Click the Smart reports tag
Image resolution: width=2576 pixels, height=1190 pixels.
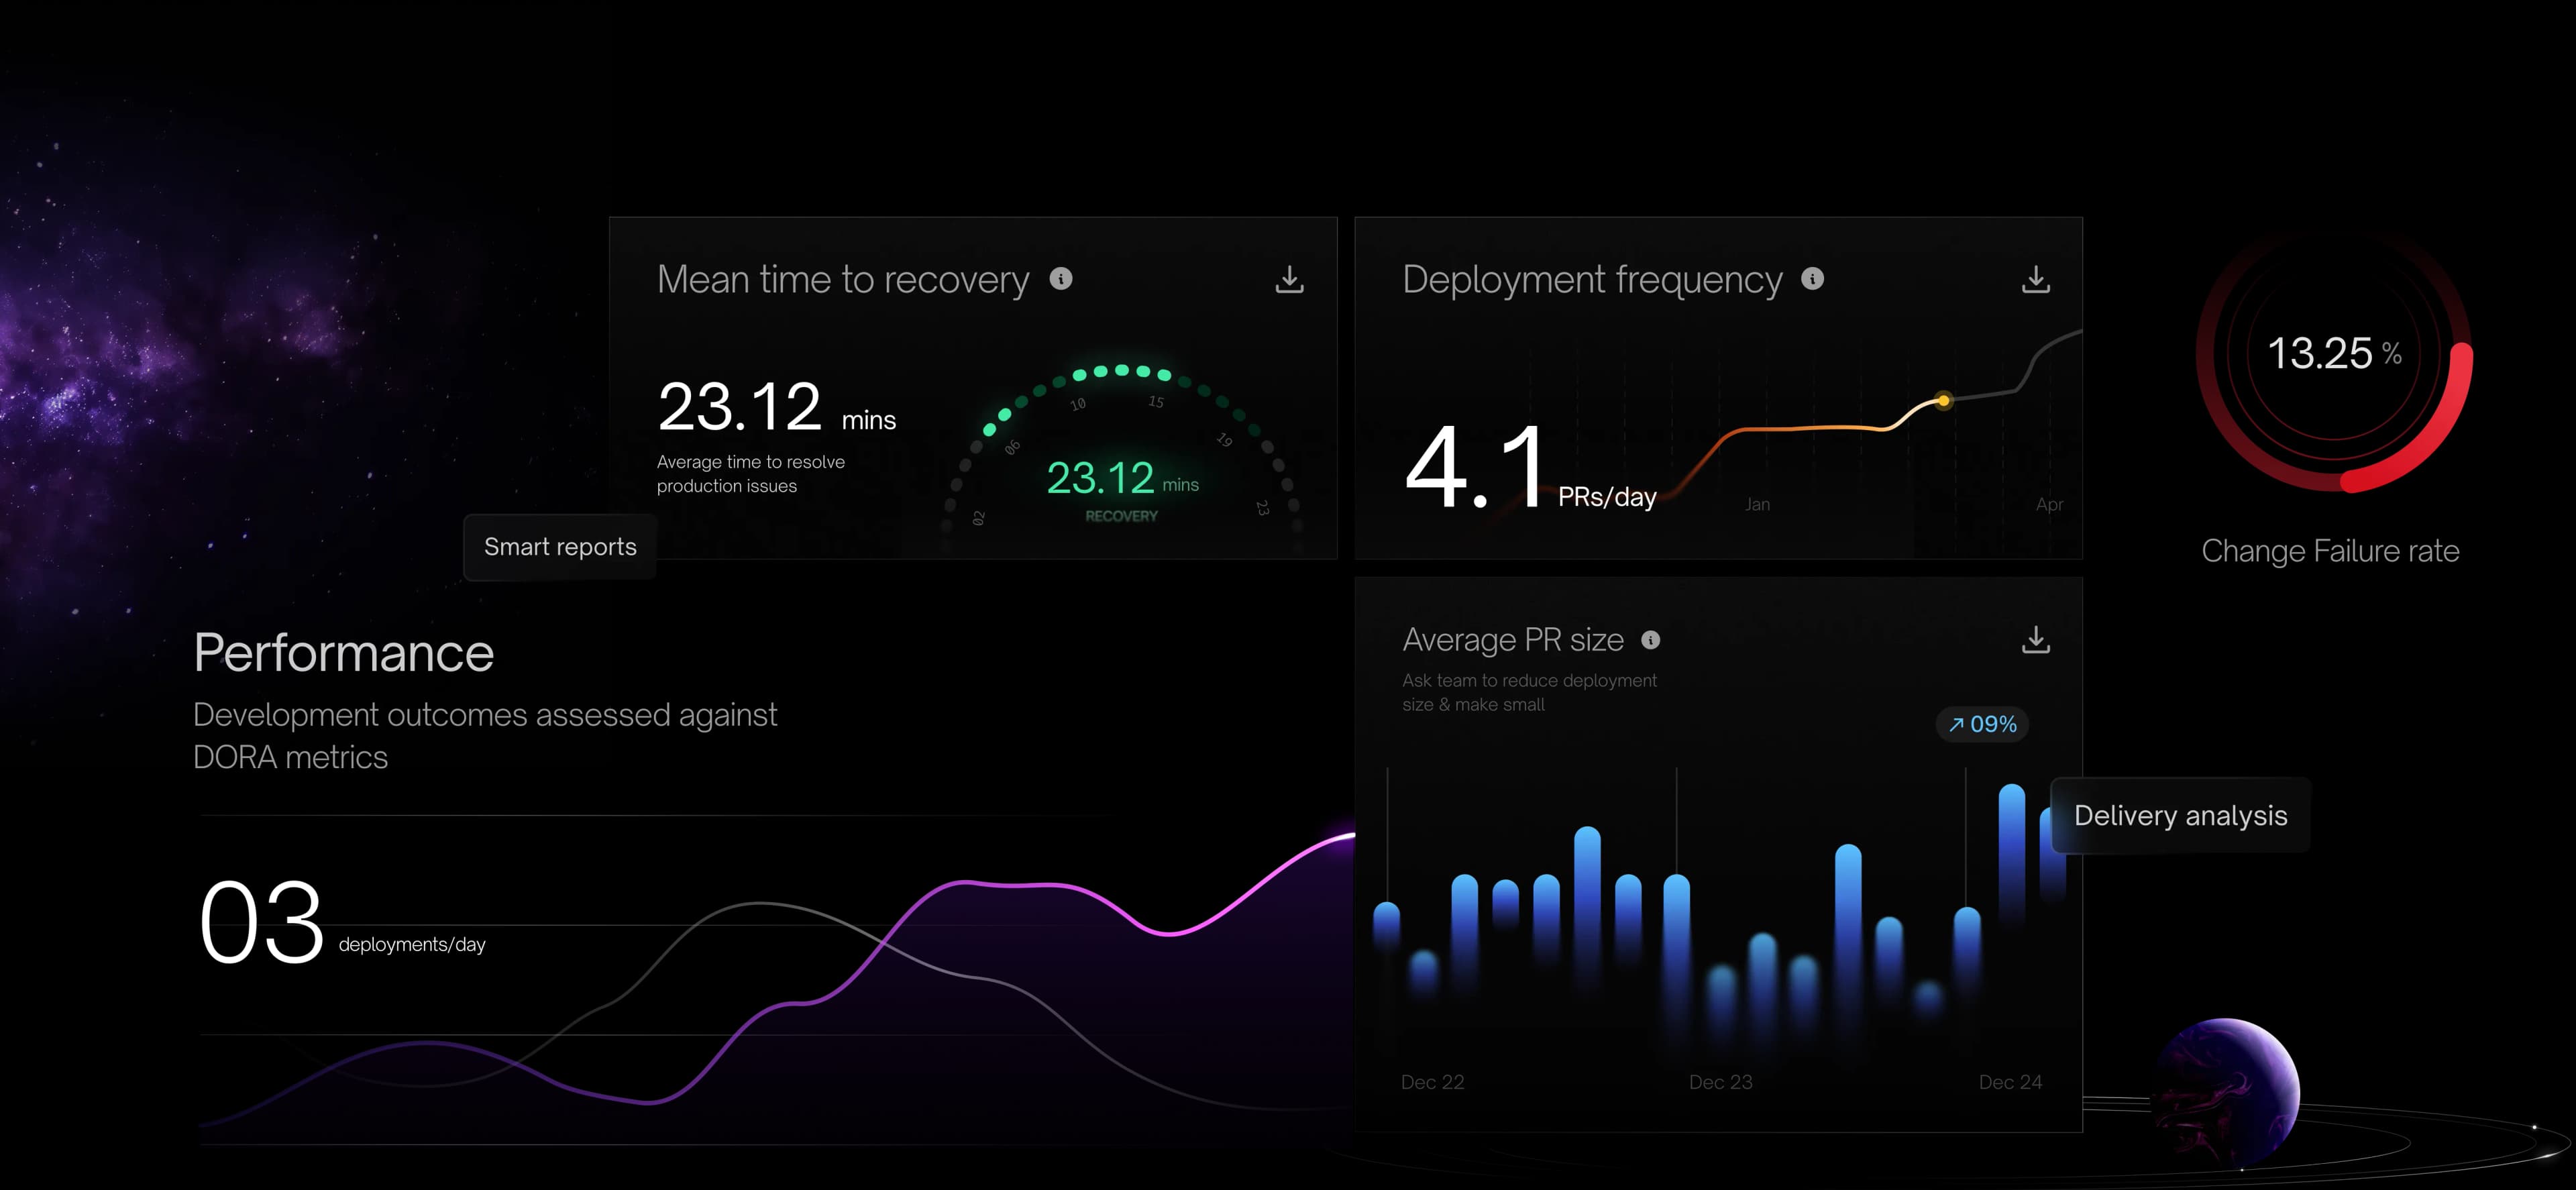pyautogui.click(x=560, y=547)
